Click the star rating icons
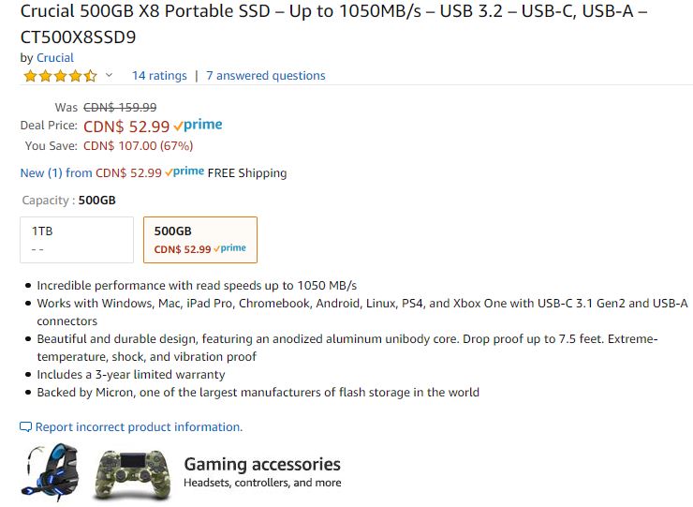The height and width of the screenshot is (507, 693). tap(59, 76)
